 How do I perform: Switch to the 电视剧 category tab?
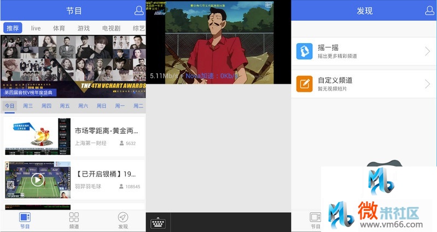coord(111,28)
